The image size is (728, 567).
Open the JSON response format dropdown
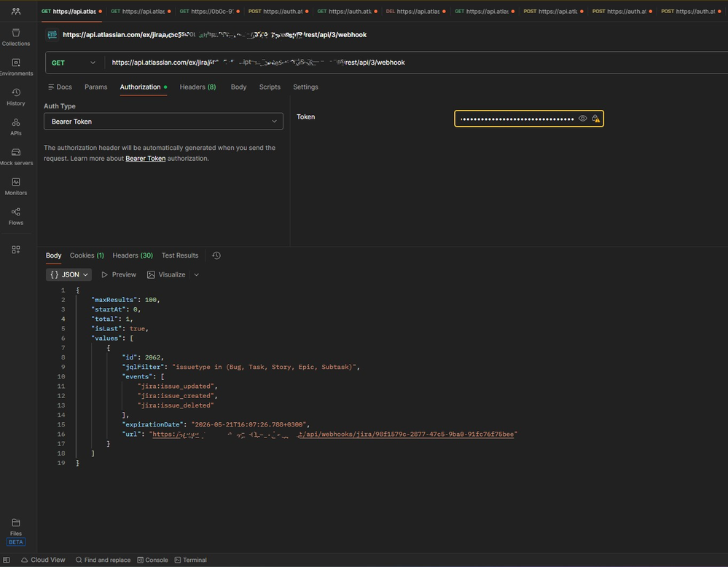tap(69, 274)
